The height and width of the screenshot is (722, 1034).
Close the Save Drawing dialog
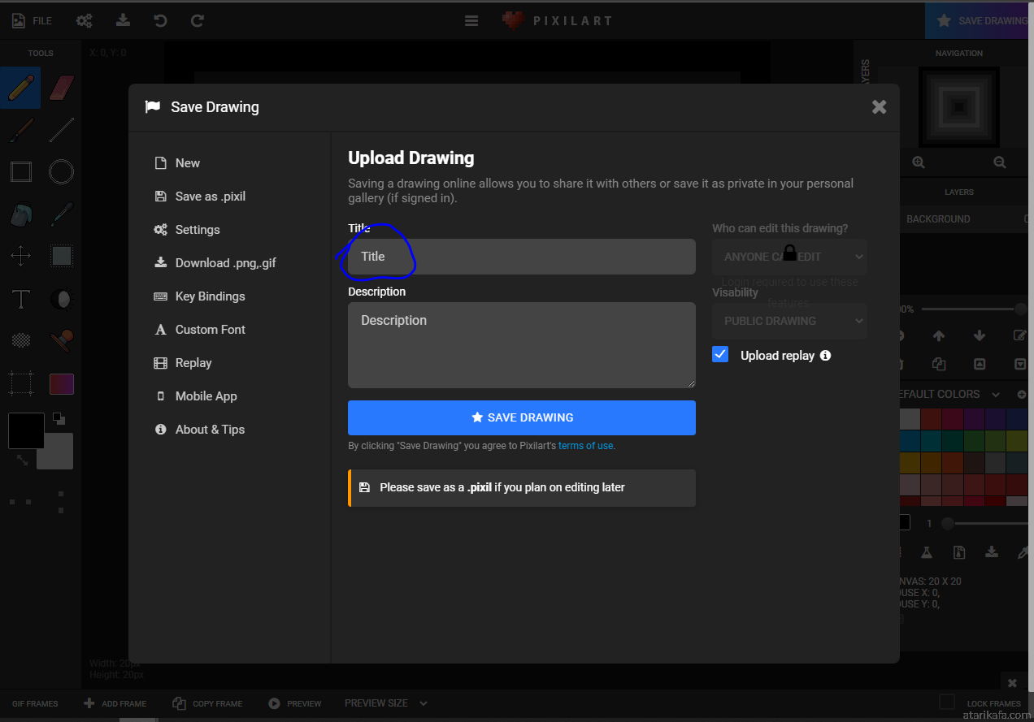[x=879, y=107]
